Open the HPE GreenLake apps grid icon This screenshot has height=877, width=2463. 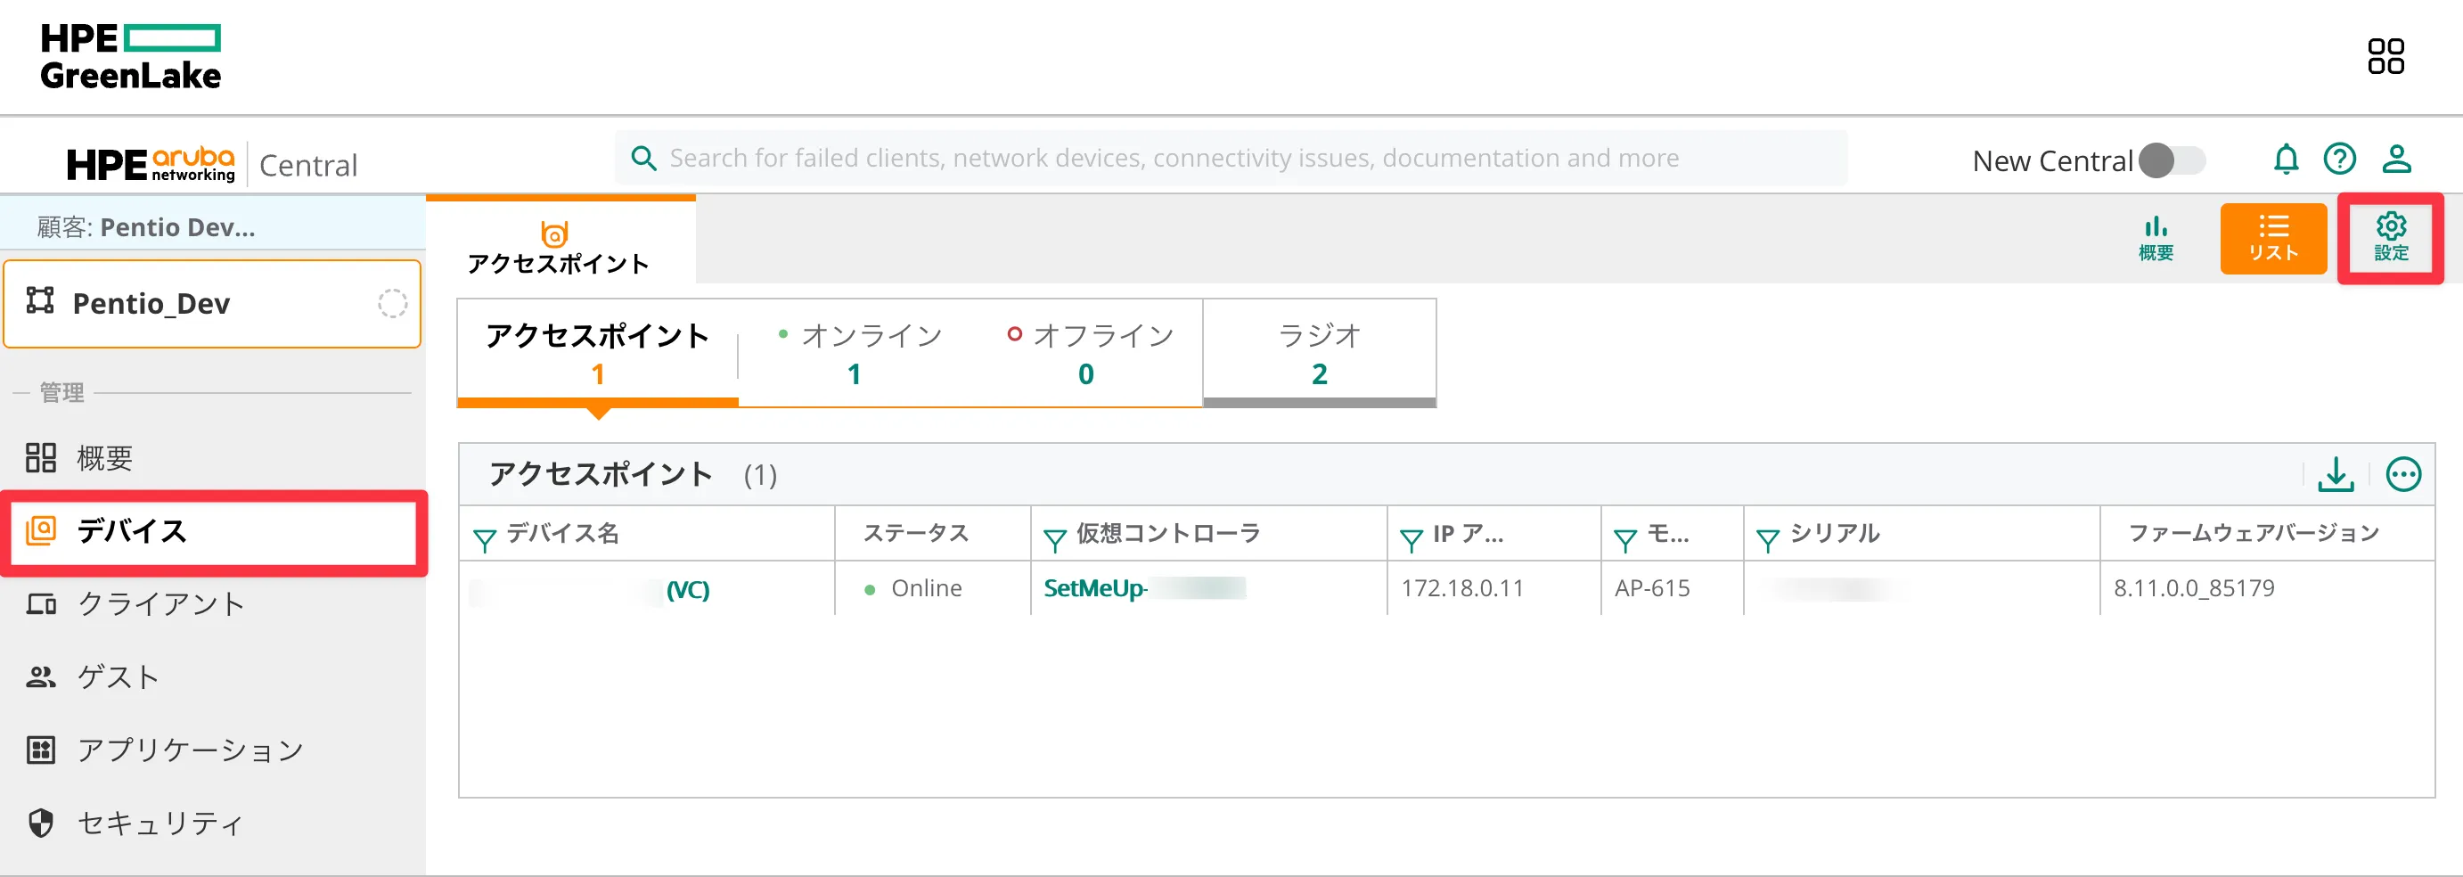(2385, 56)
